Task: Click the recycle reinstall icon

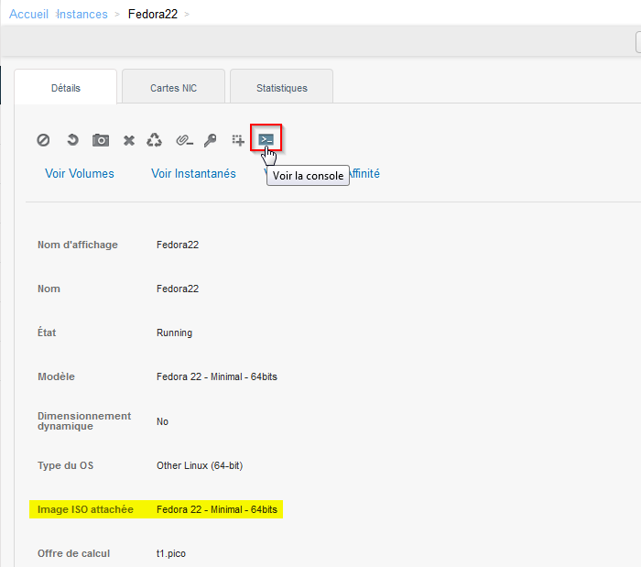Action: point(155,140)
